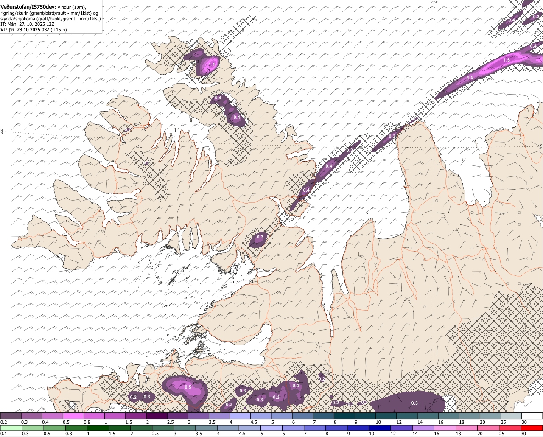This screenshot has height=437, width=543.
Task: Click the 20W longitude label
Action: pos(434,2)
